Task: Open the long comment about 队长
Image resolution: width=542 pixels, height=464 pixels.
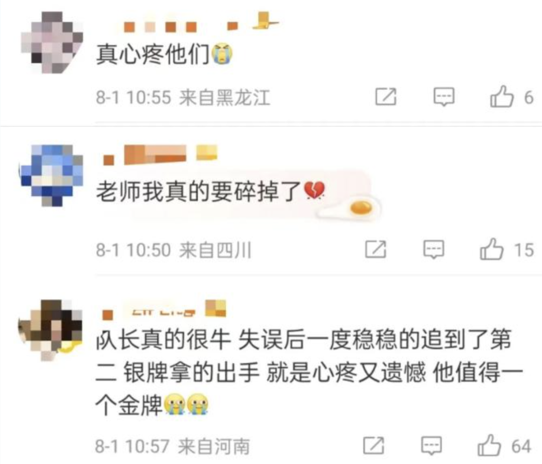Action: pos(309,372)
